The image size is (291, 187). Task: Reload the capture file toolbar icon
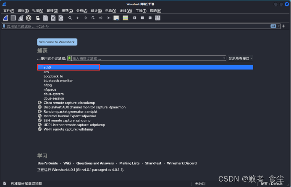[61, 18]
